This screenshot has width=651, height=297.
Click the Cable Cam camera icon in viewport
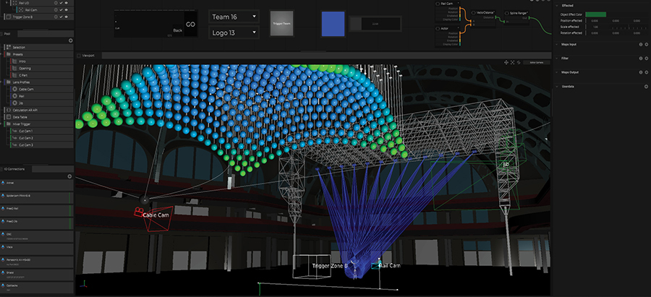pos(137,212)
